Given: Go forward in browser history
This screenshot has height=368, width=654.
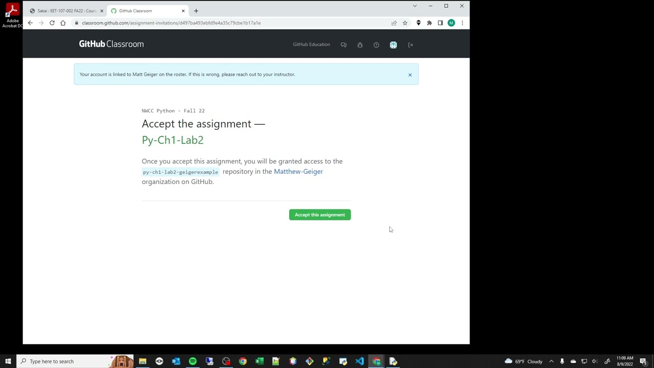Looking at the screenshot, I should coord(41,23).
